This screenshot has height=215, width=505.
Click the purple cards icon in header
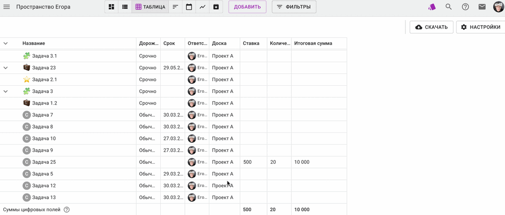tap(432, 7)
